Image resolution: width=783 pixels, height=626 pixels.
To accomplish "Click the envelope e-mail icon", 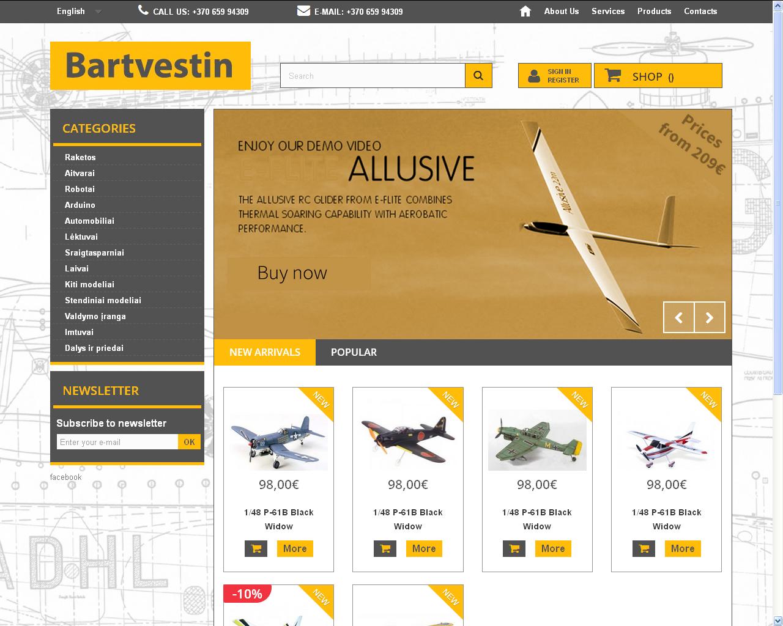I will click(303, 10).
